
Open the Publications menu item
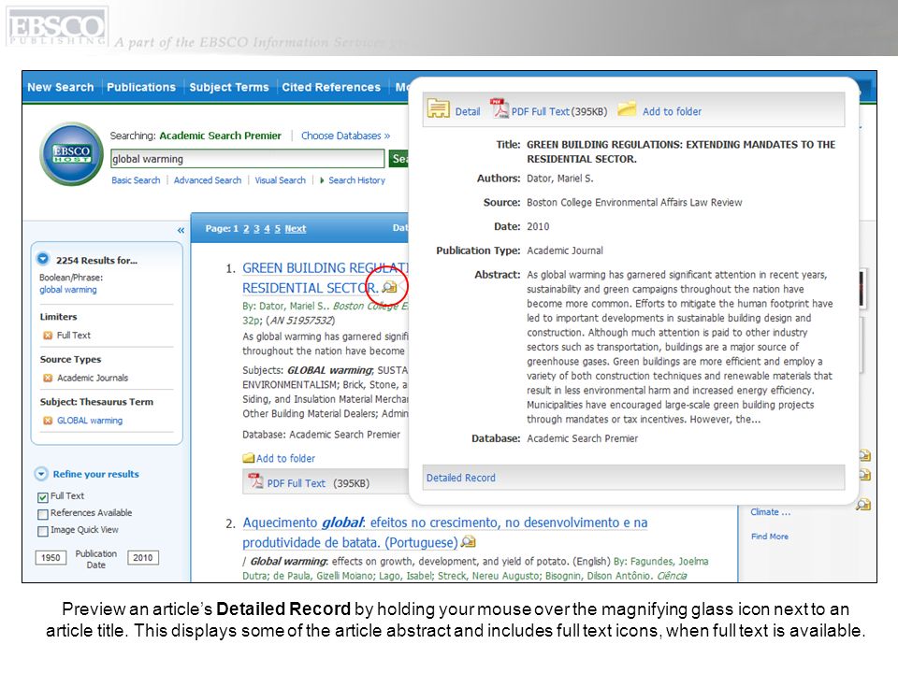click(x=141, y=87)
